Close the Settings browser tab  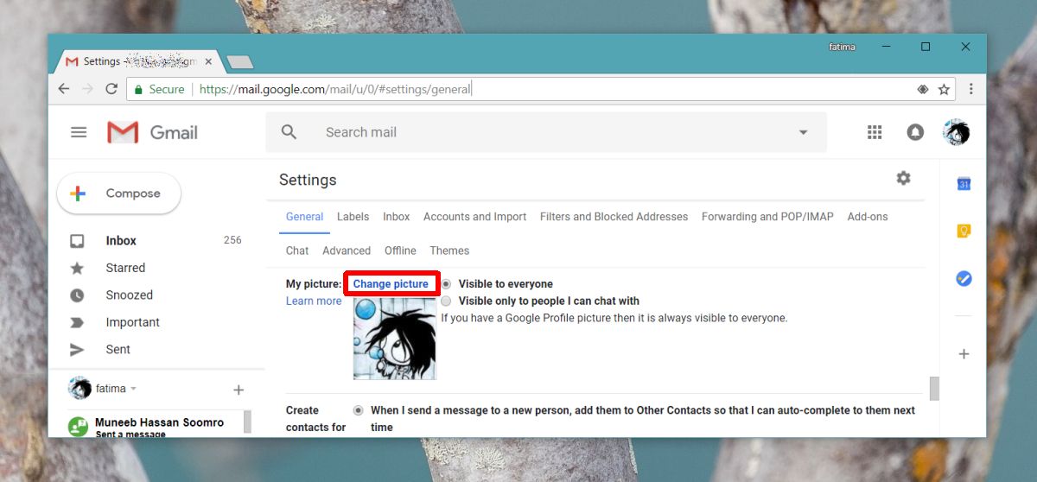208,62
